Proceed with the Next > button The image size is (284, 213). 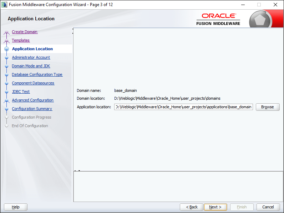215,207
